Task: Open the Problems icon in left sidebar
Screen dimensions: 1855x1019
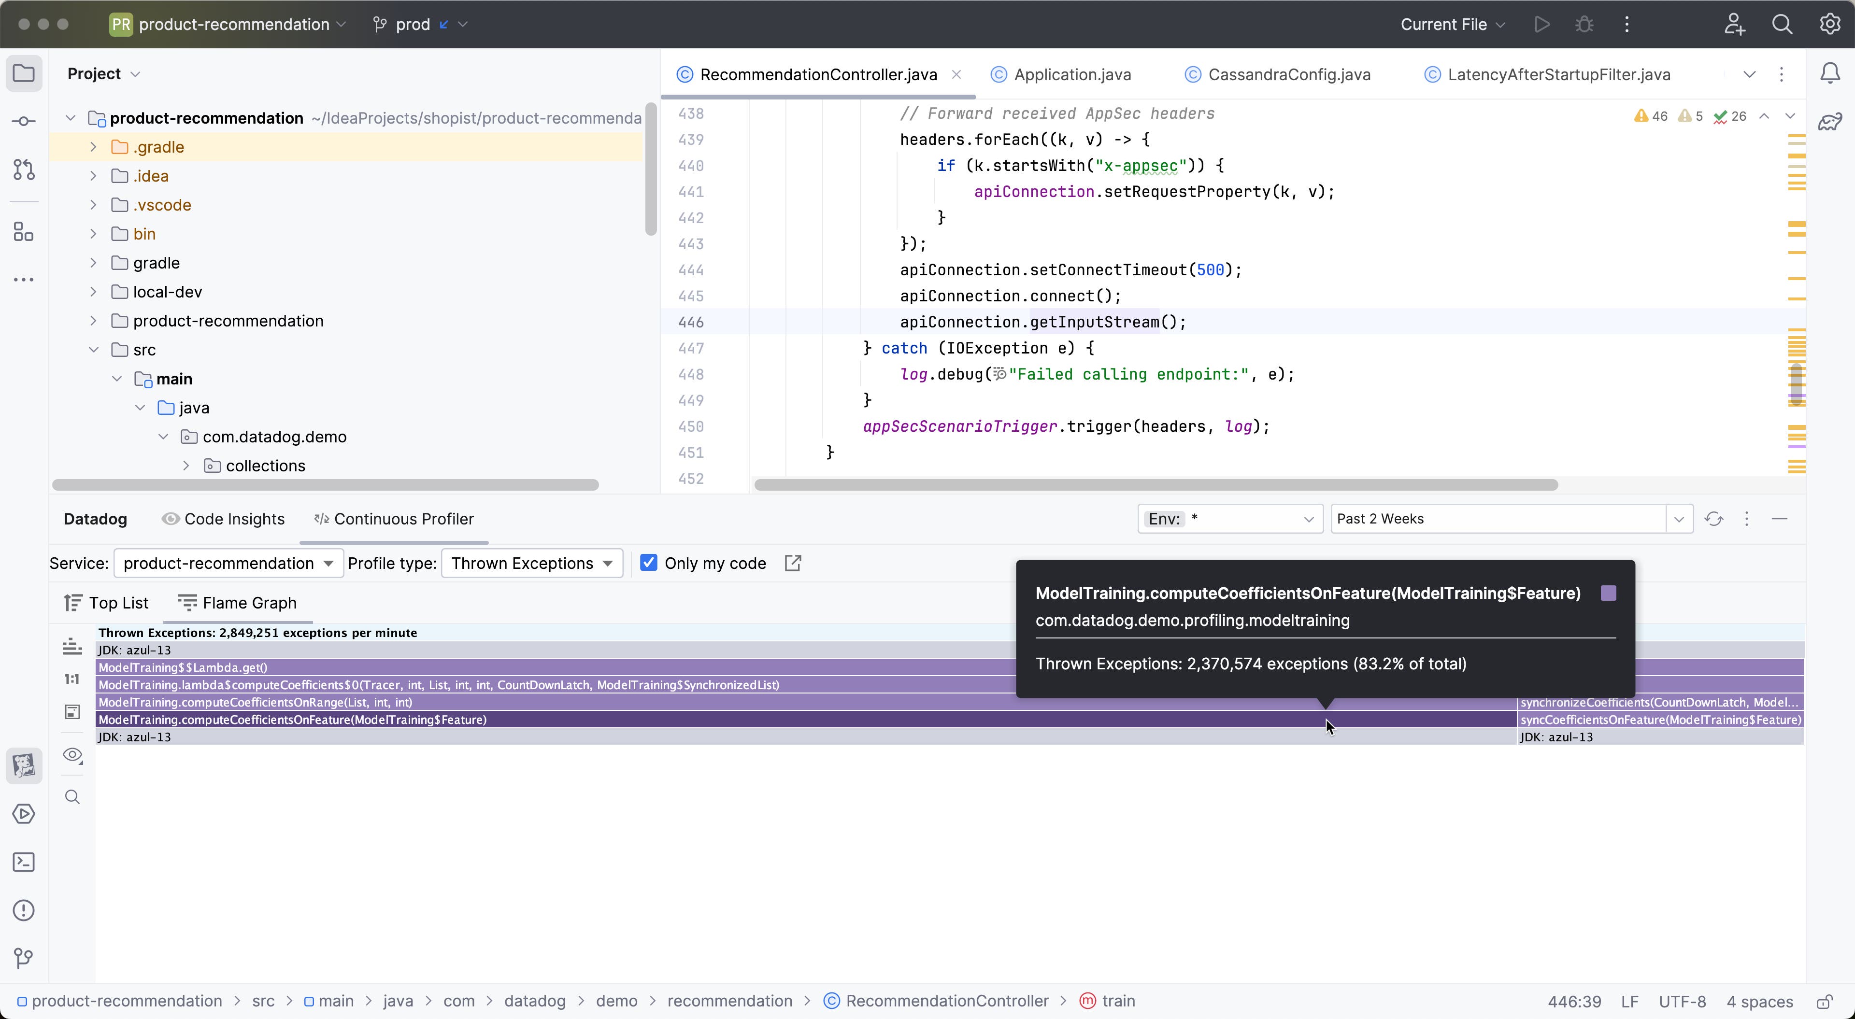Action: (24, 910)
